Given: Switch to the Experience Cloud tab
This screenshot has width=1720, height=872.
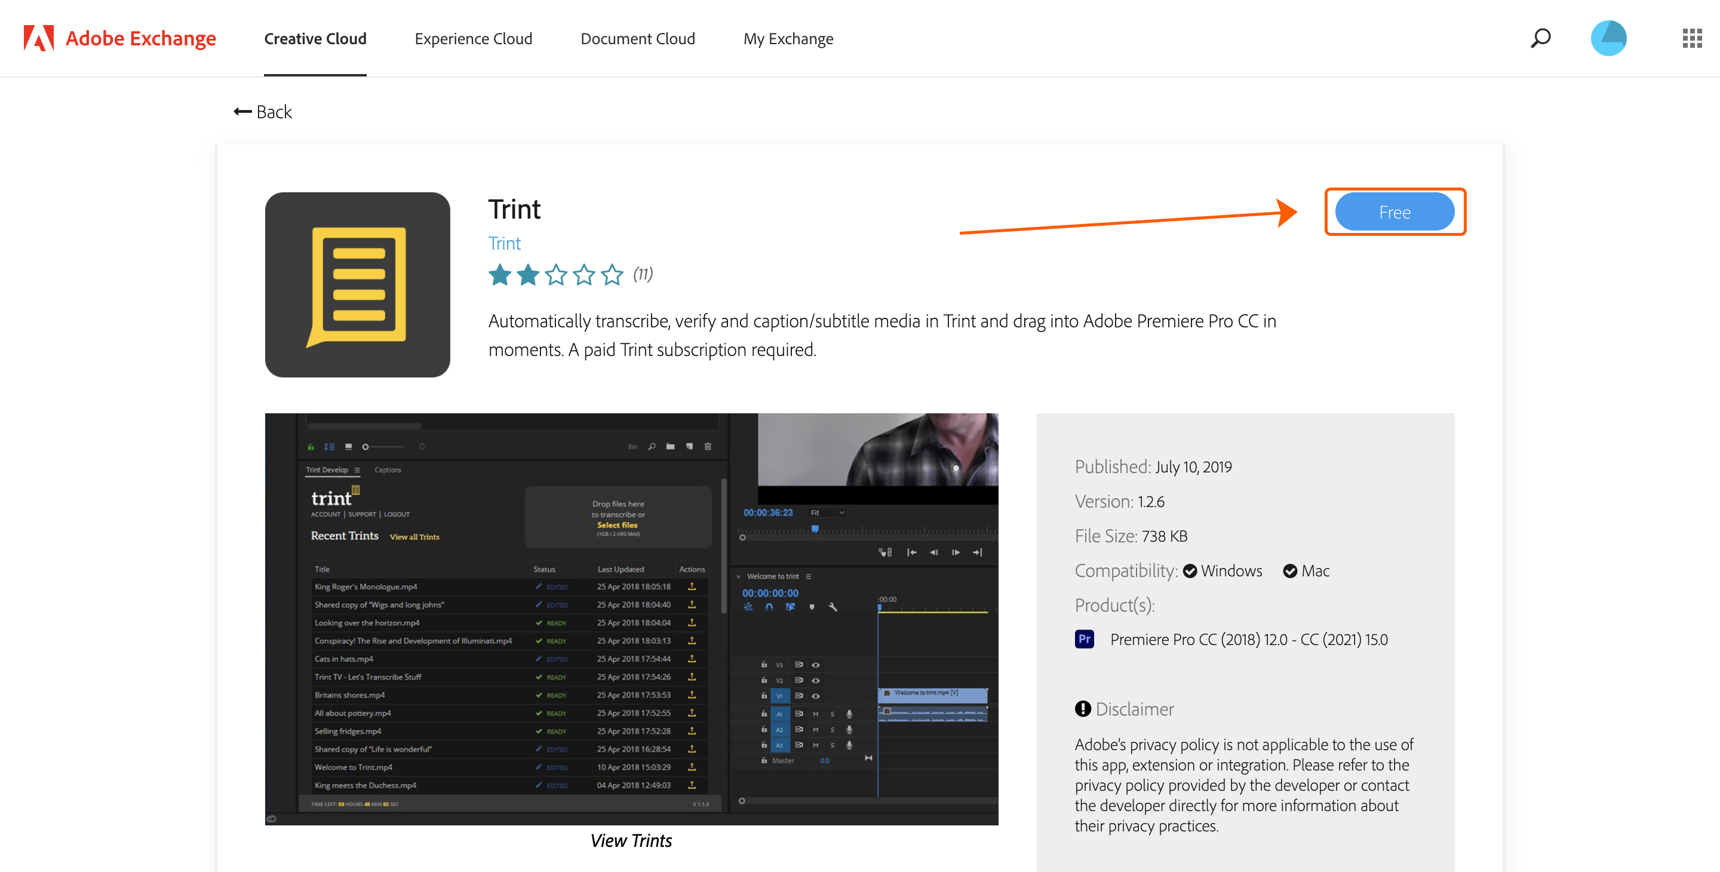Looking at the screenshot, I should pos(474,39).
